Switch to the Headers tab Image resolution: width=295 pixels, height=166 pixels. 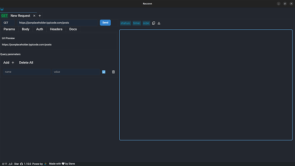click(x=56, y=29)
